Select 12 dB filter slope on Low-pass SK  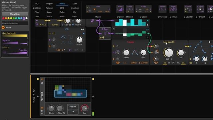(165, 63)
